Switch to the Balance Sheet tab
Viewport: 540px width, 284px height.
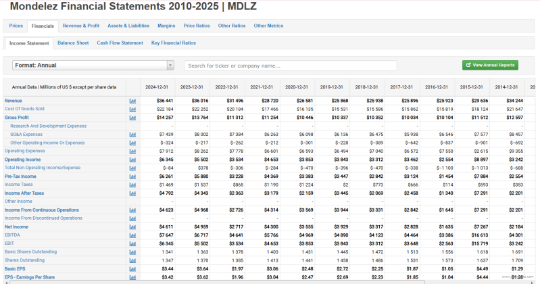tap(73, 43)
